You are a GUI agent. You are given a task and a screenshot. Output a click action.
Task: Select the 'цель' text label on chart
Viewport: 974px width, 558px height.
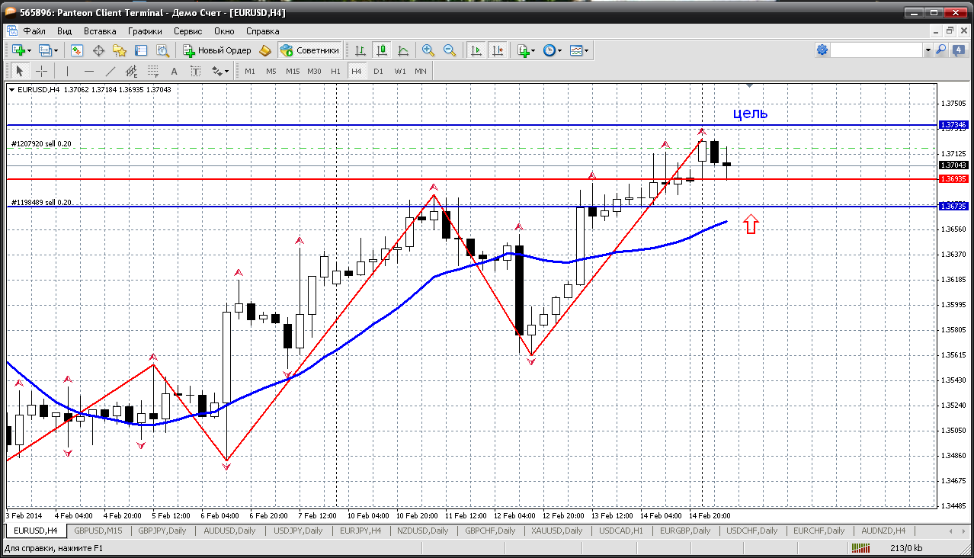(x=750, y=114)
